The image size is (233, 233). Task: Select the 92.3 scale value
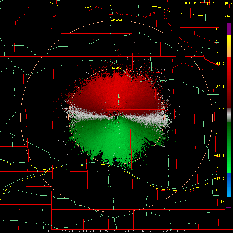coord(220,41)
